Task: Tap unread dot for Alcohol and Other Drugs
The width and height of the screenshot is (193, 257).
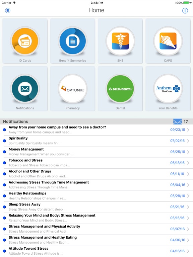Action: pos(4,174)
